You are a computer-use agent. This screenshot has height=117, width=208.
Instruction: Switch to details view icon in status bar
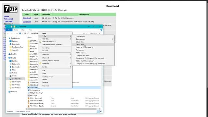tap(98, 111)
